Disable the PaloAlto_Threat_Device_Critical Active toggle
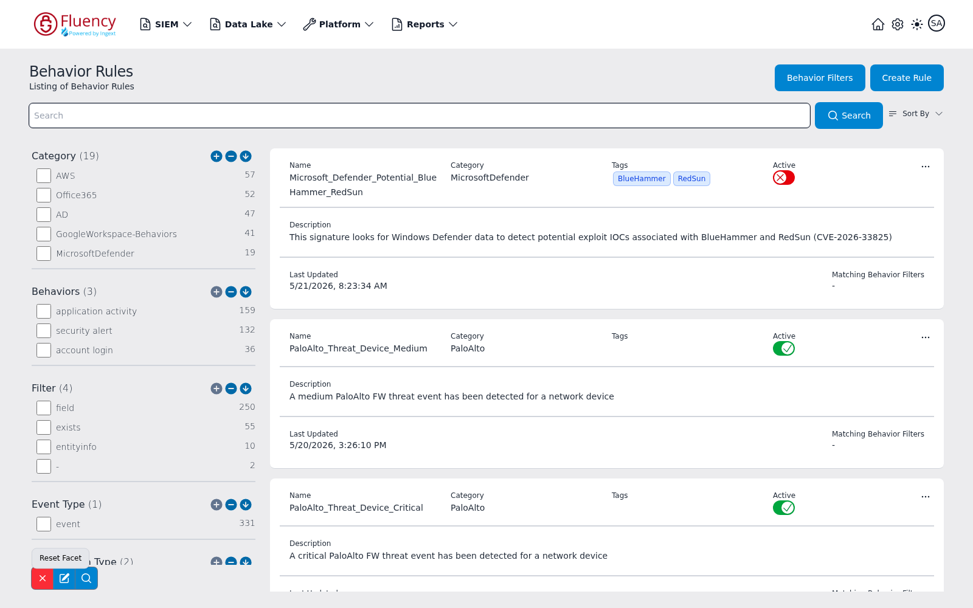This screenshot has height=608, width=973. tap(784, 508)
